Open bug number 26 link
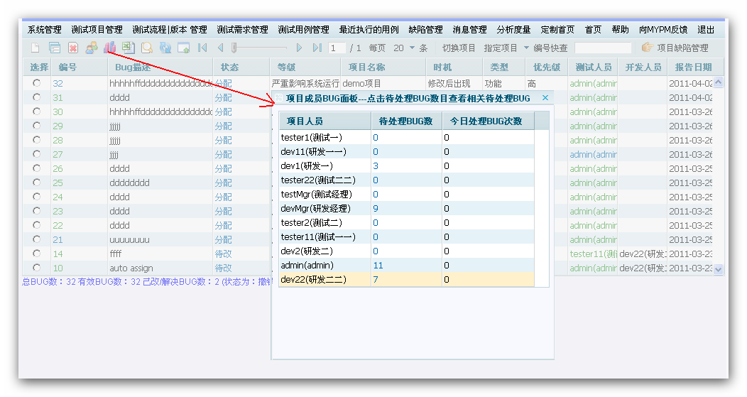The width and height of the screenshot is (747, 397). 58,169
